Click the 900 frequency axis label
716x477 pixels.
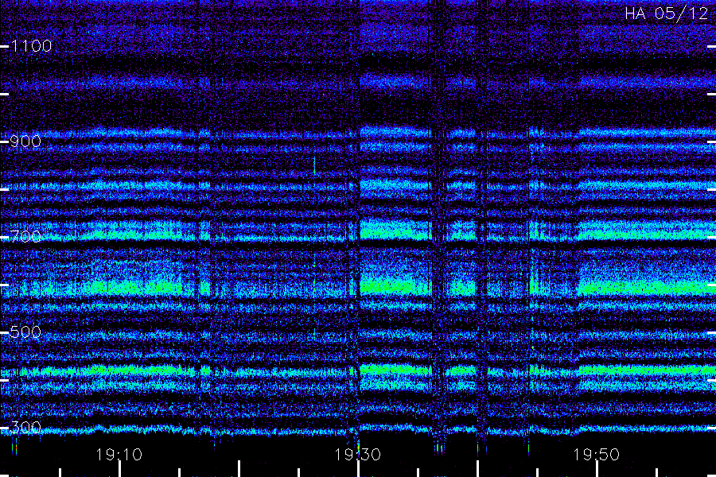tap(25, 142)
